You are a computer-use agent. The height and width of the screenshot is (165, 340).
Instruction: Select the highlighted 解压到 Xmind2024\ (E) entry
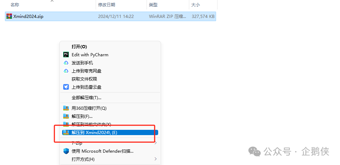[94, 132]
